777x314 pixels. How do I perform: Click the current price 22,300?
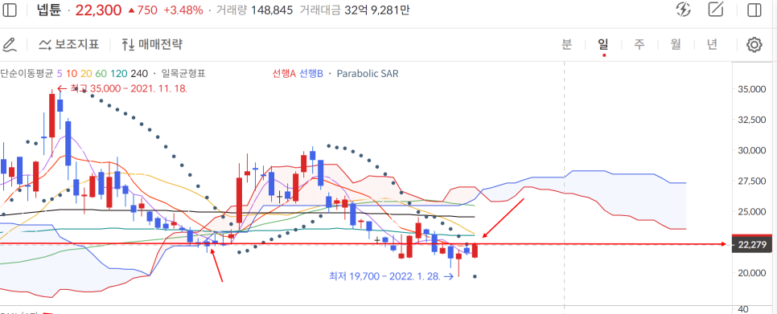point(98,10)
